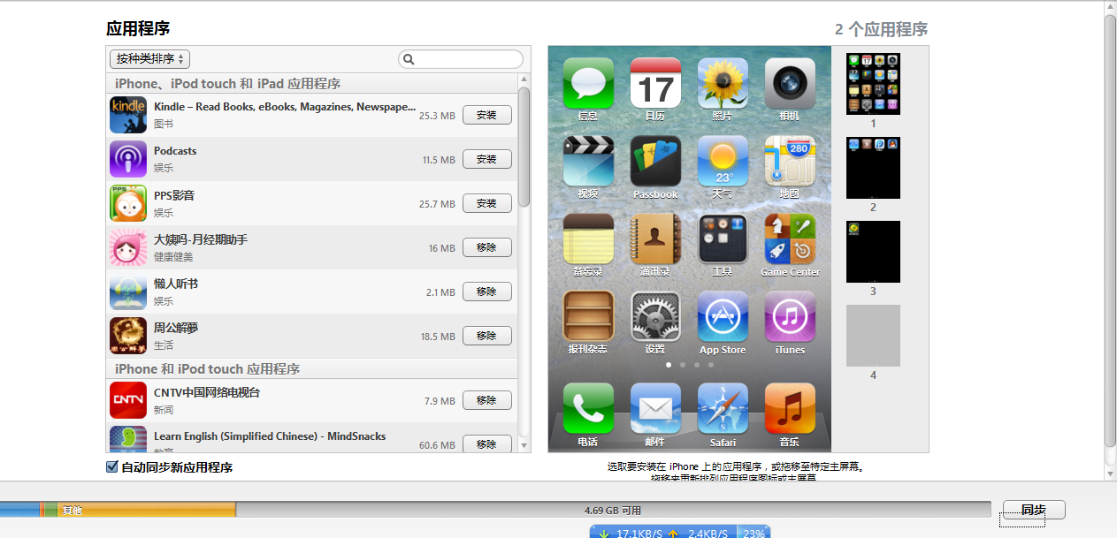1117x538 pixels.
Task: Select the Settings gear icon on iPhone
Action: click(x=655, y=316)
